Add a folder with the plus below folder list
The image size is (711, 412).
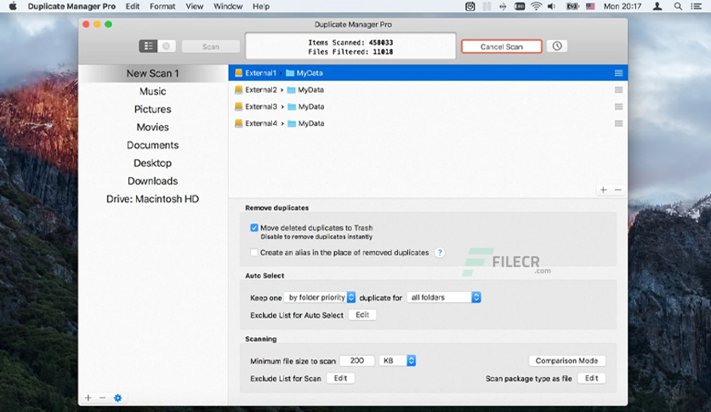pyautogui.click(x=604, y=190)
